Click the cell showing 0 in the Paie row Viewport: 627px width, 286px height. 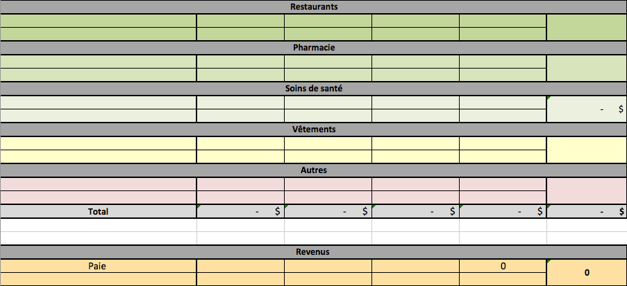click(x=502, y=266)
